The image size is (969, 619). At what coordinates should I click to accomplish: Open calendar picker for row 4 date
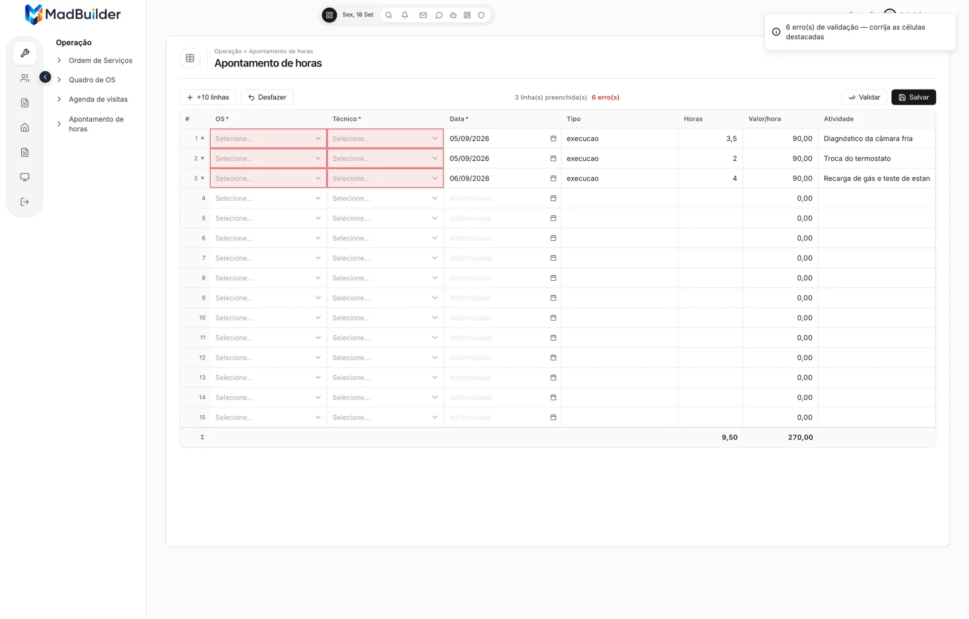click(553, 198)
